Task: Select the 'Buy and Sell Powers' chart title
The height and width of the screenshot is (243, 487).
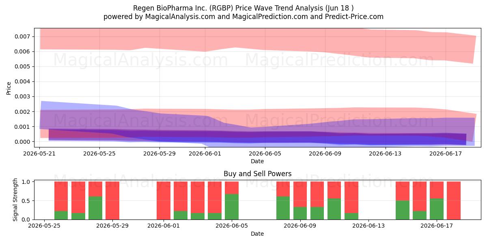Action: click(257, 174)
